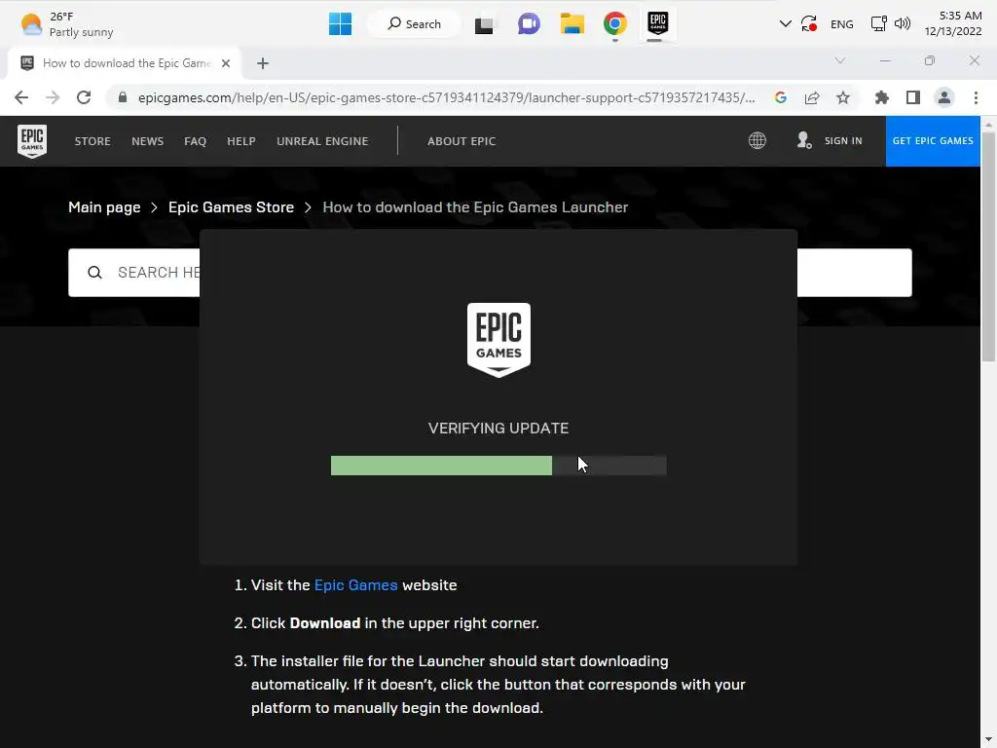997x748 pixels.
Task: Go back to the previous page
Action: 21,97
